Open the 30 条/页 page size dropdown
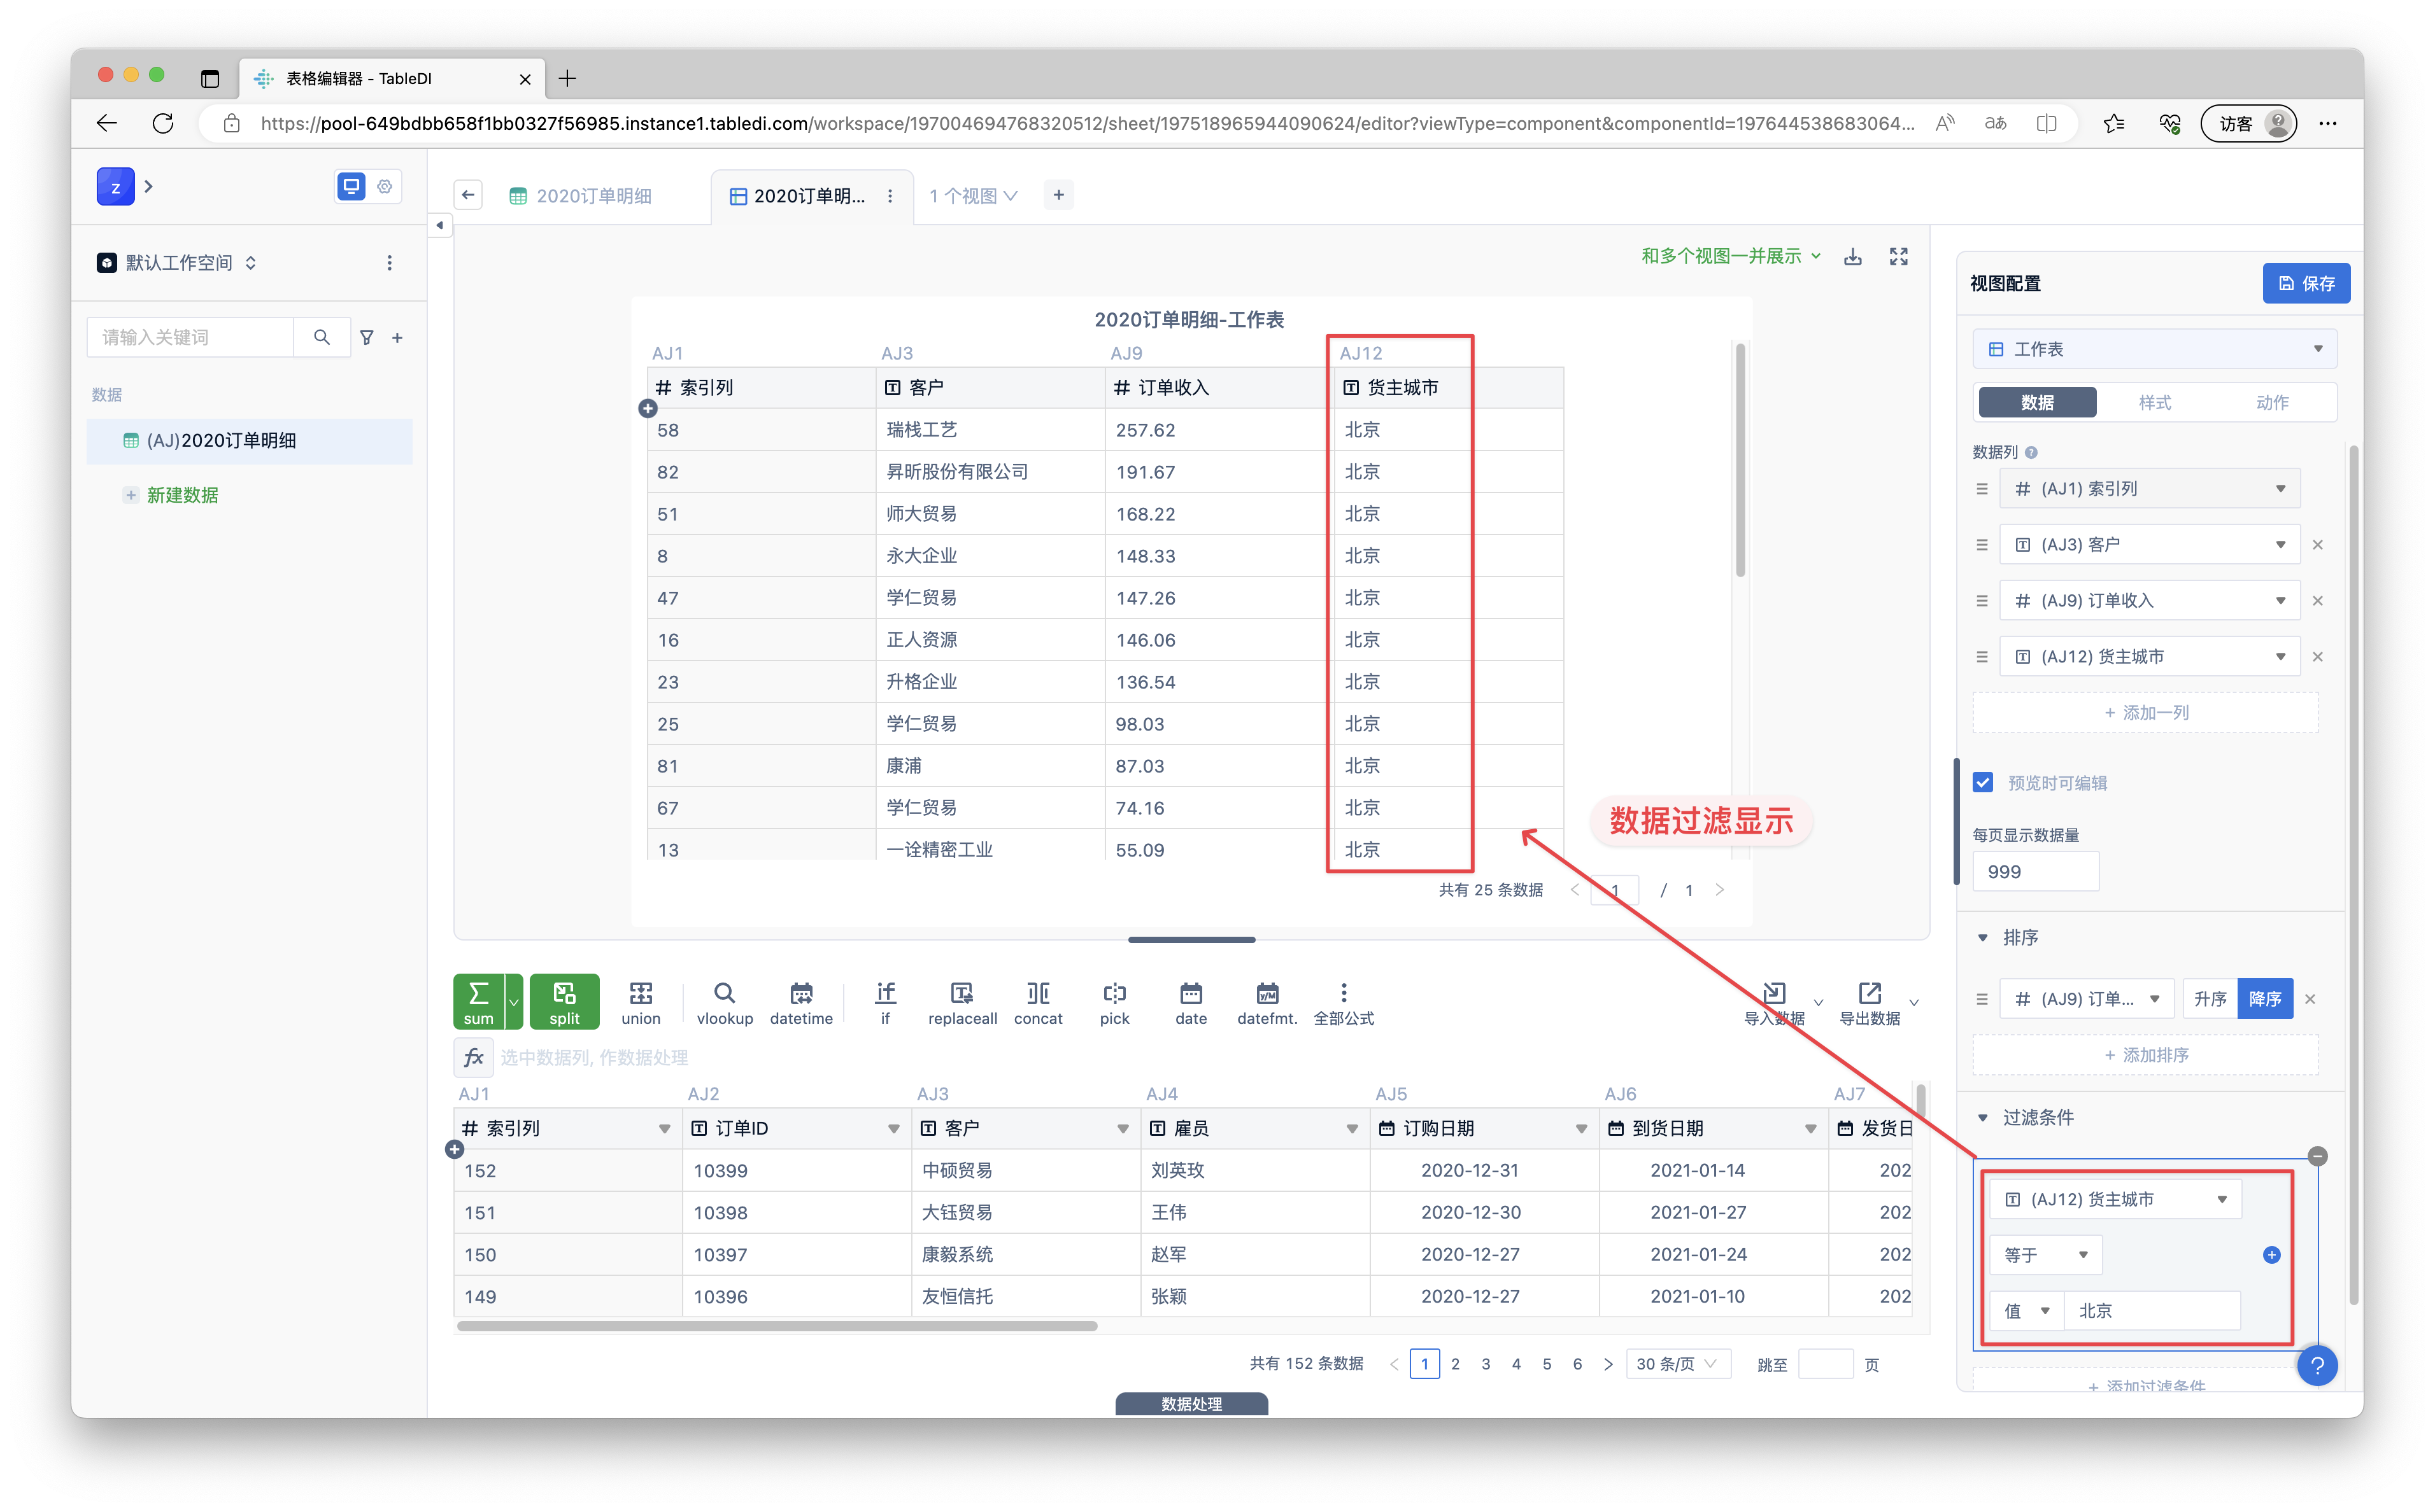This screenshot has height=1512, width=2435. [x=1678, y=1364]
